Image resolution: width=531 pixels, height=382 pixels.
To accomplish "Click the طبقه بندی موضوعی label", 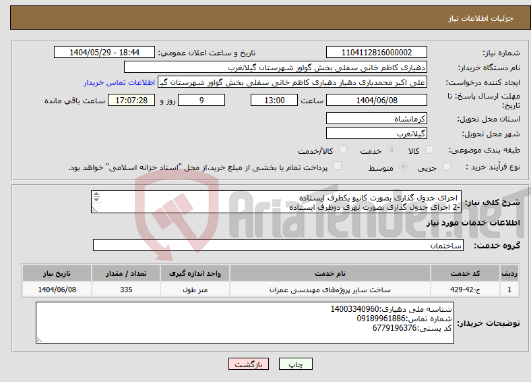I will click(x=485, y=150).
